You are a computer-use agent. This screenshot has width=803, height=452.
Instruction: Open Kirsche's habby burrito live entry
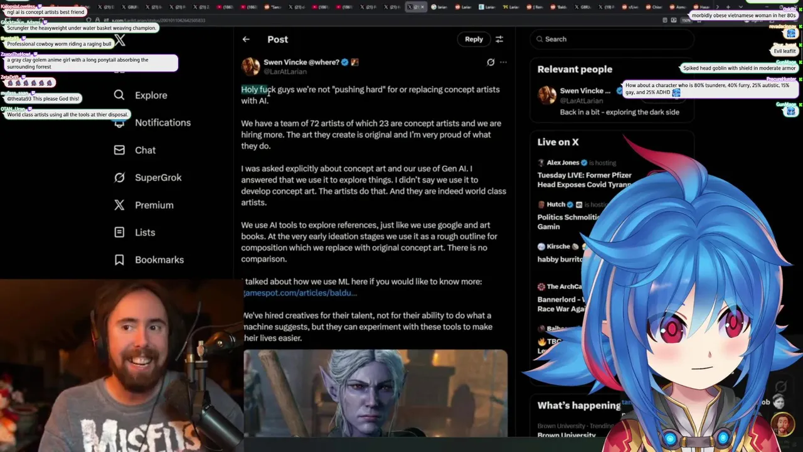[x=560, y=252]
